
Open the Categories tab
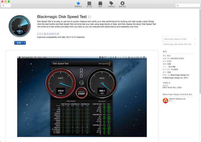click(x=100, y=4)
